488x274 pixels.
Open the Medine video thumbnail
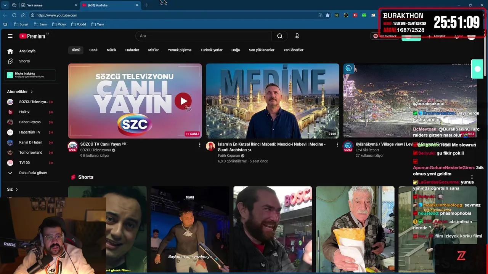[273, 101]
